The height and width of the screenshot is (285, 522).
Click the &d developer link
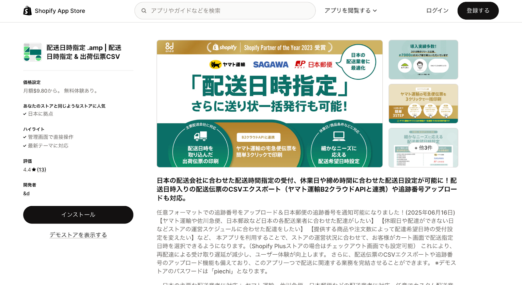pyautogui.click(x=26, y=194)
